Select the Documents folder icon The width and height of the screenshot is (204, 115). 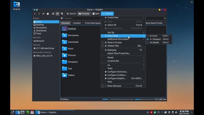coord(64,35)
